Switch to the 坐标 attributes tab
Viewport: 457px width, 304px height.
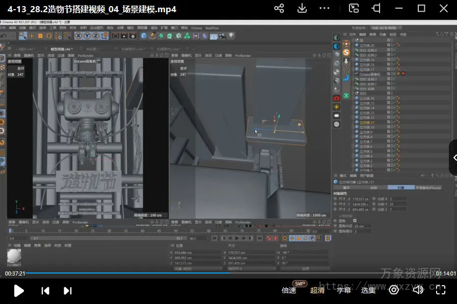coord(373,188)
